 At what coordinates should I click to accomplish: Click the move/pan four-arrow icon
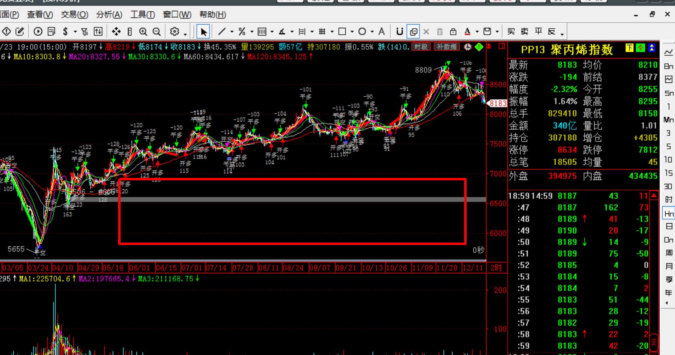(x=116, y=32)
